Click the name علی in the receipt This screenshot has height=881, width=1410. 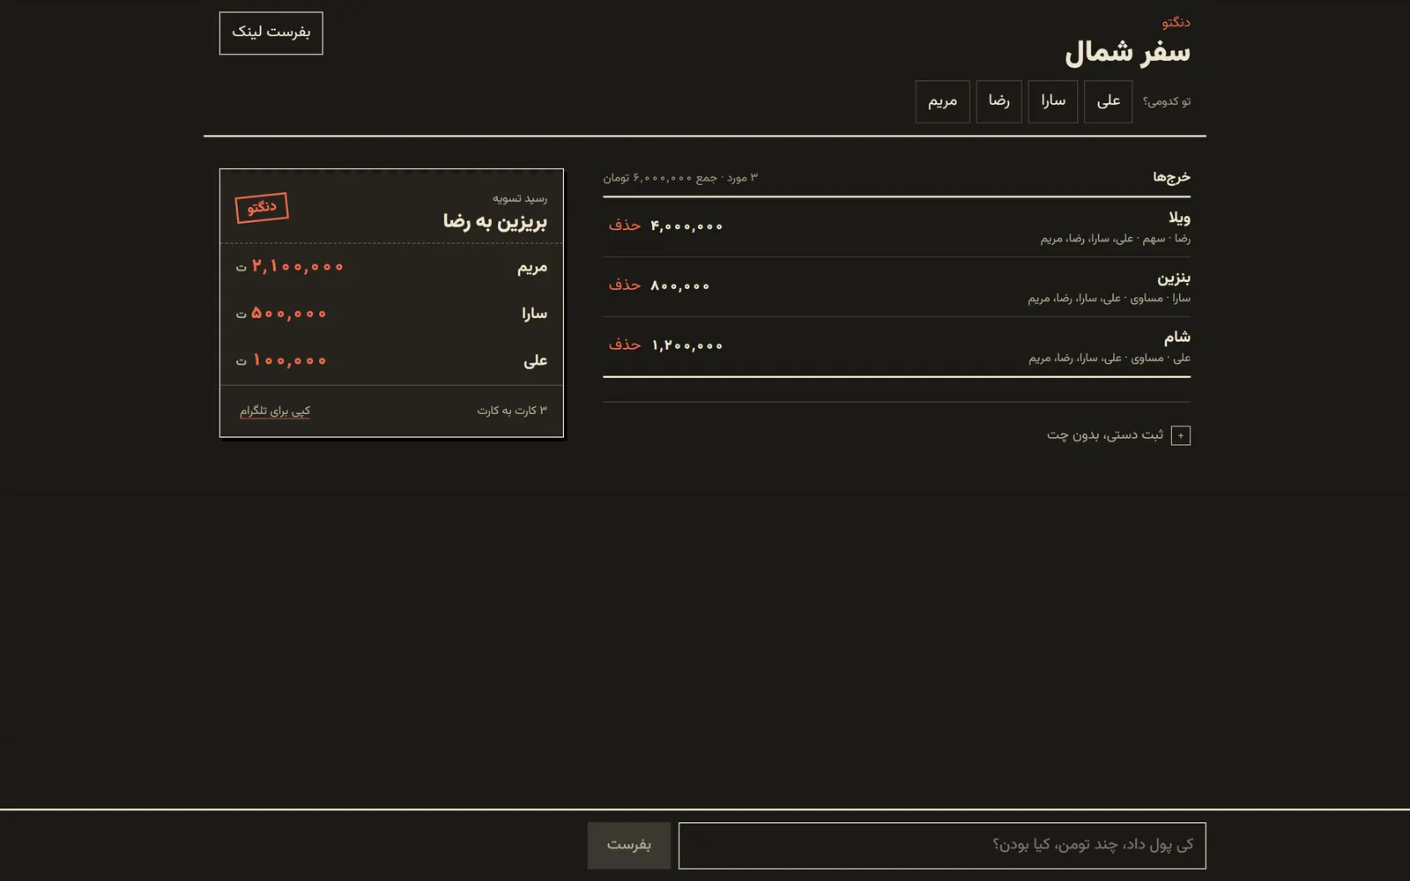536,360
